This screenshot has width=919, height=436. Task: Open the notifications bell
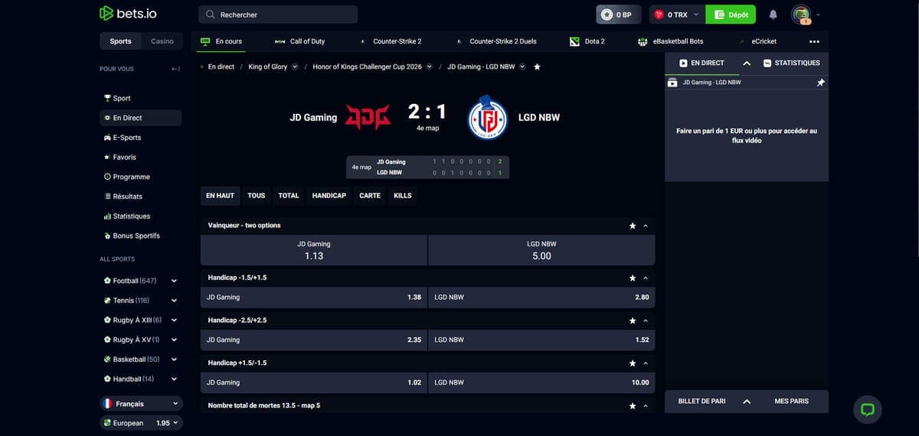[x=773, y=15]
